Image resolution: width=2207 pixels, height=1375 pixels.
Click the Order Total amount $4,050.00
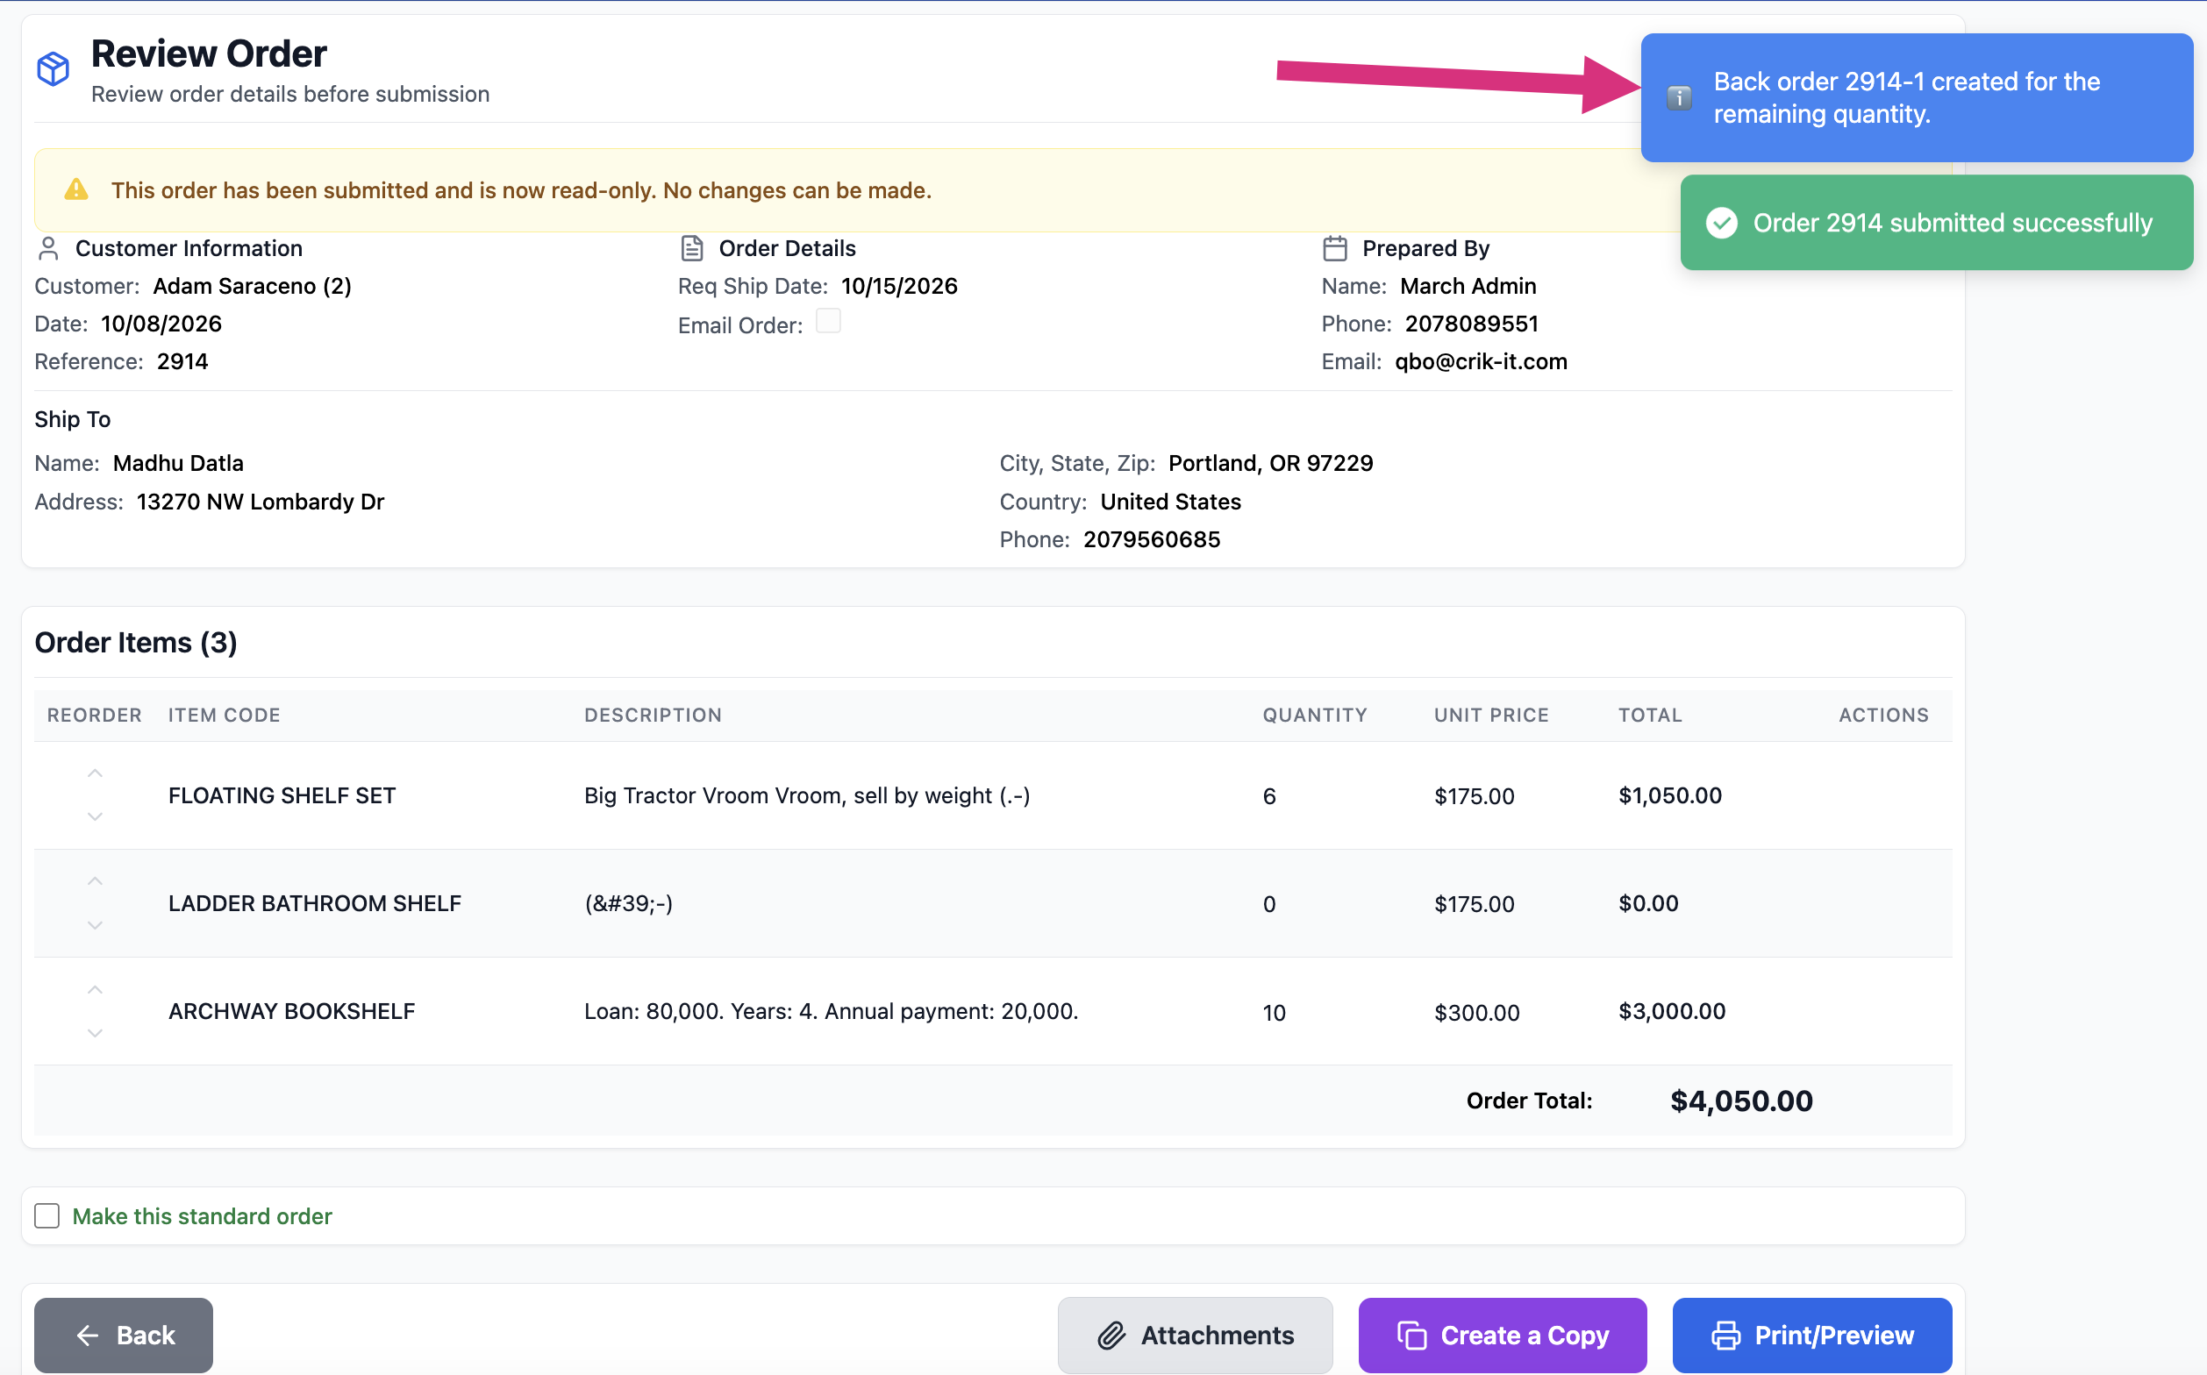1741,1101
